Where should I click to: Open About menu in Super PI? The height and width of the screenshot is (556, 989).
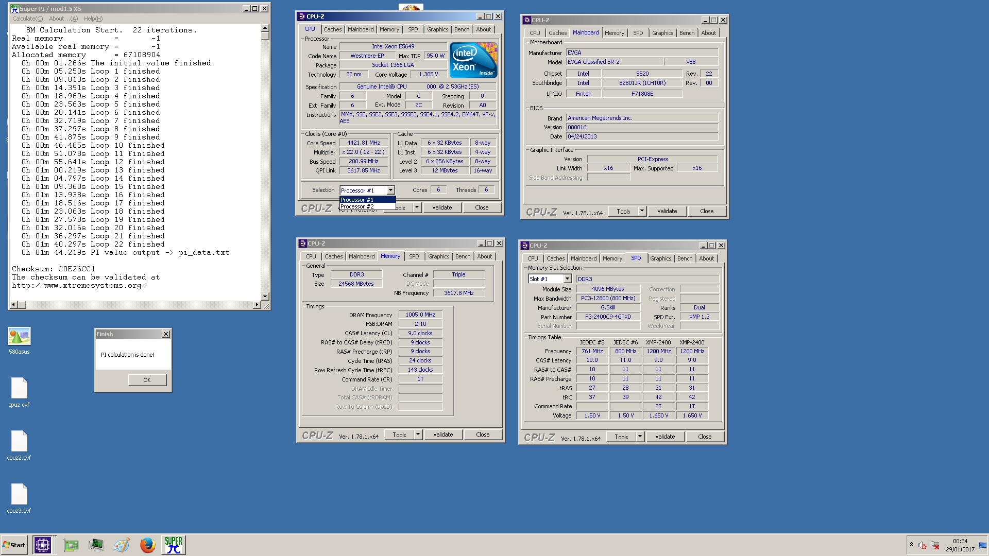click(x=63, y=19)
